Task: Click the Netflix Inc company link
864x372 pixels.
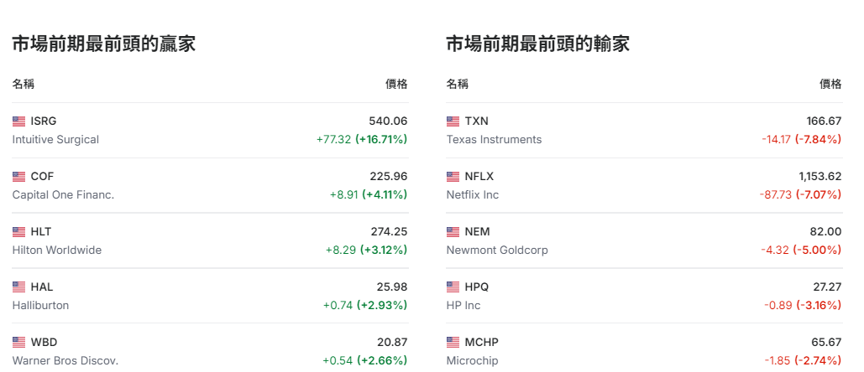Action: (x=472, y=195)
